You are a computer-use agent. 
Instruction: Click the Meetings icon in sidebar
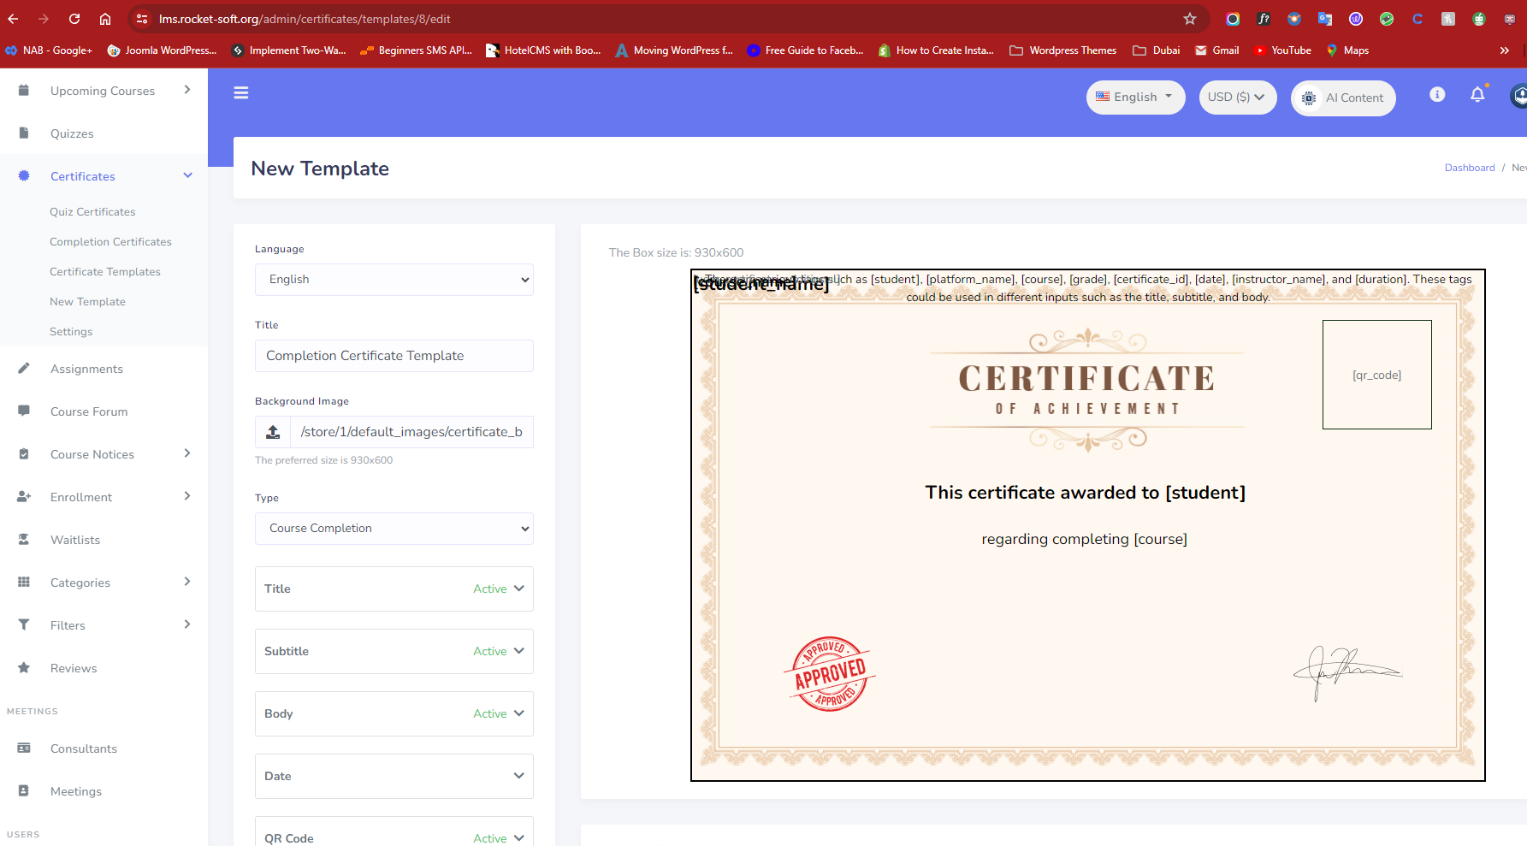click(24, 790)
